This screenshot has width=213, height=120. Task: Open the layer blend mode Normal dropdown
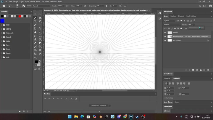(172, 25)
